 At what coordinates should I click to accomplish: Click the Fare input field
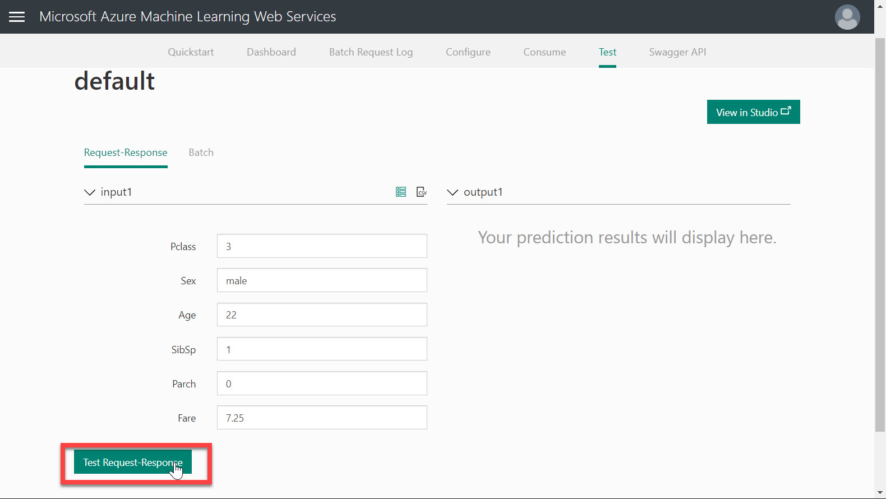(x=322, y=418)
